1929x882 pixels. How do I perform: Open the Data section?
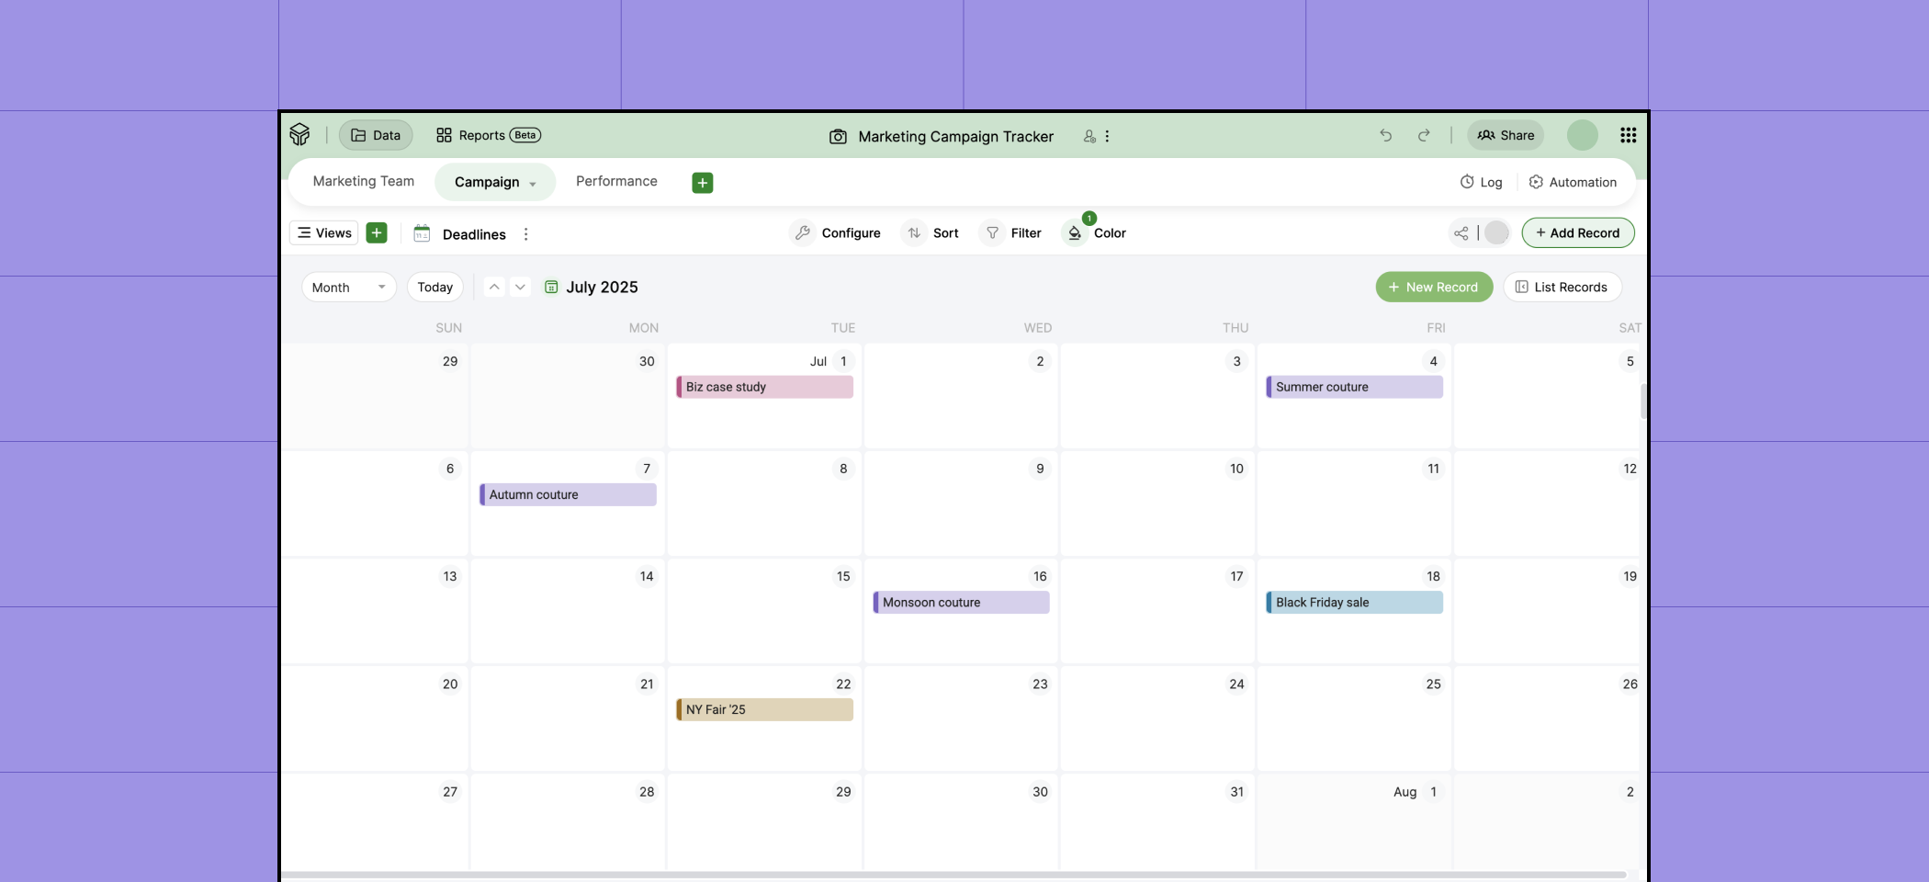point(376,135)
